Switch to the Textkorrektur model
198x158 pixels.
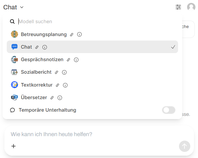[36, 85]
